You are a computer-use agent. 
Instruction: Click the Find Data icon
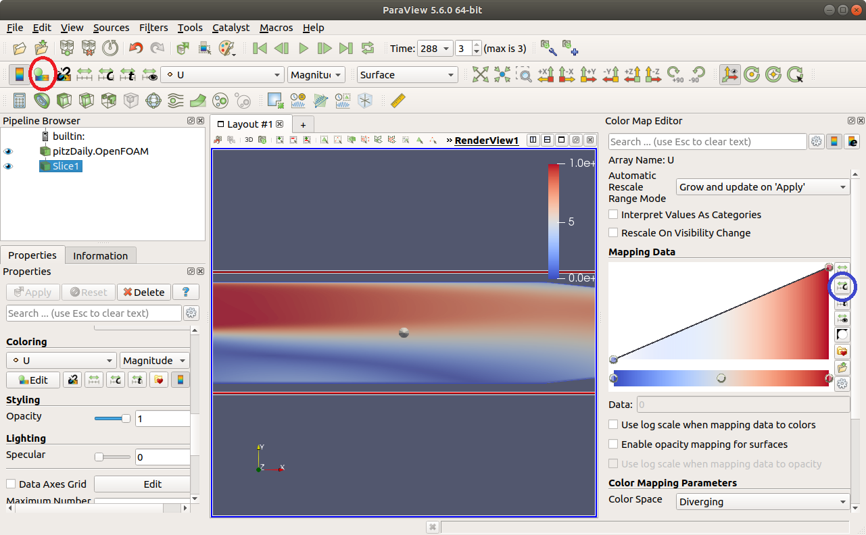(x=205, y=48)
